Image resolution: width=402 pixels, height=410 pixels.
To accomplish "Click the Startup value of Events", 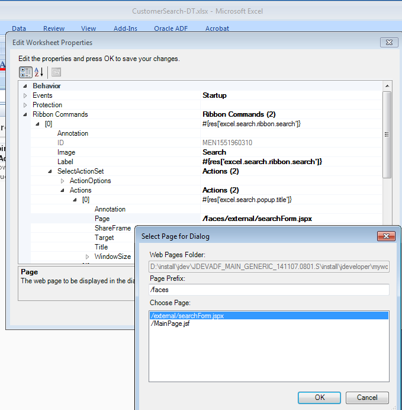I will 214,95.
